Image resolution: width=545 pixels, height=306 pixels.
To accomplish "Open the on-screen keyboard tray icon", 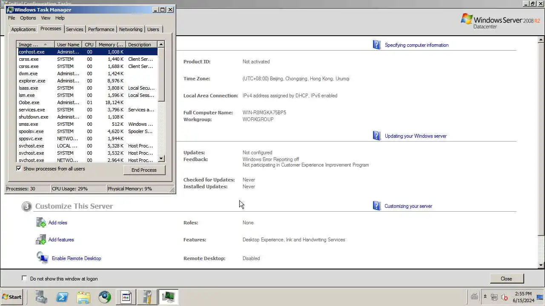I will 474,297.
